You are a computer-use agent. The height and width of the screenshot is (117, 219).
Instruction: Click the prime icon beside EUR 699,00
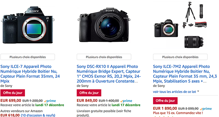click(50, 101)
